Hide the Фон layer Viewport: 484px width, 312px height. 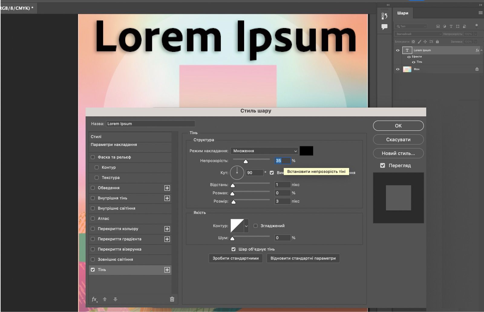pos(398,69)
